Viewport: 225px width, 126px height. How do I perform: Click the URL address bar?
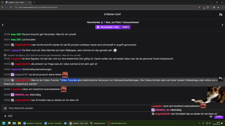click(x=105, y=7)
